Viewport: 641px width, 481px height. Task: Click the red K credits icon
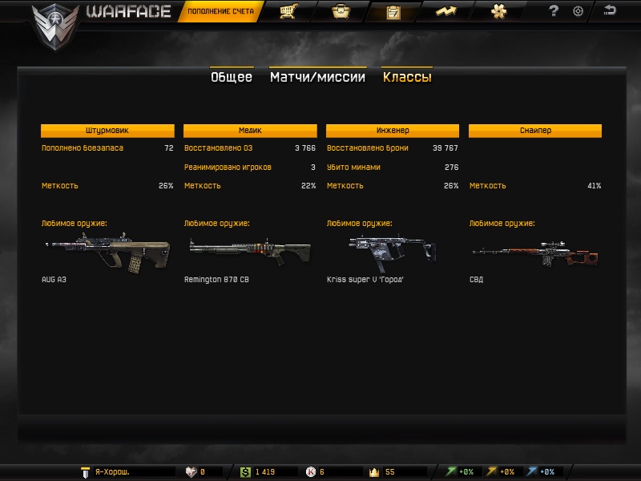click(311, 472)
